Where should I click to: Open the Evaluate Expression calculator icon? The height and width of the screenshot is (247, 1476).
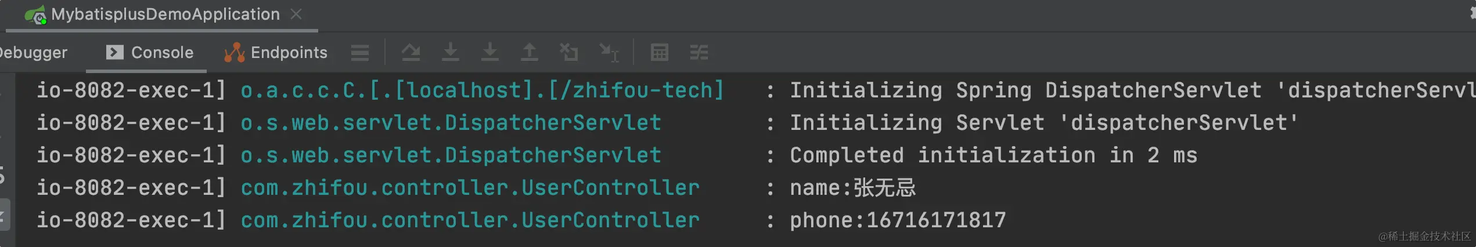pyautogui.click(x=660, y=53)
